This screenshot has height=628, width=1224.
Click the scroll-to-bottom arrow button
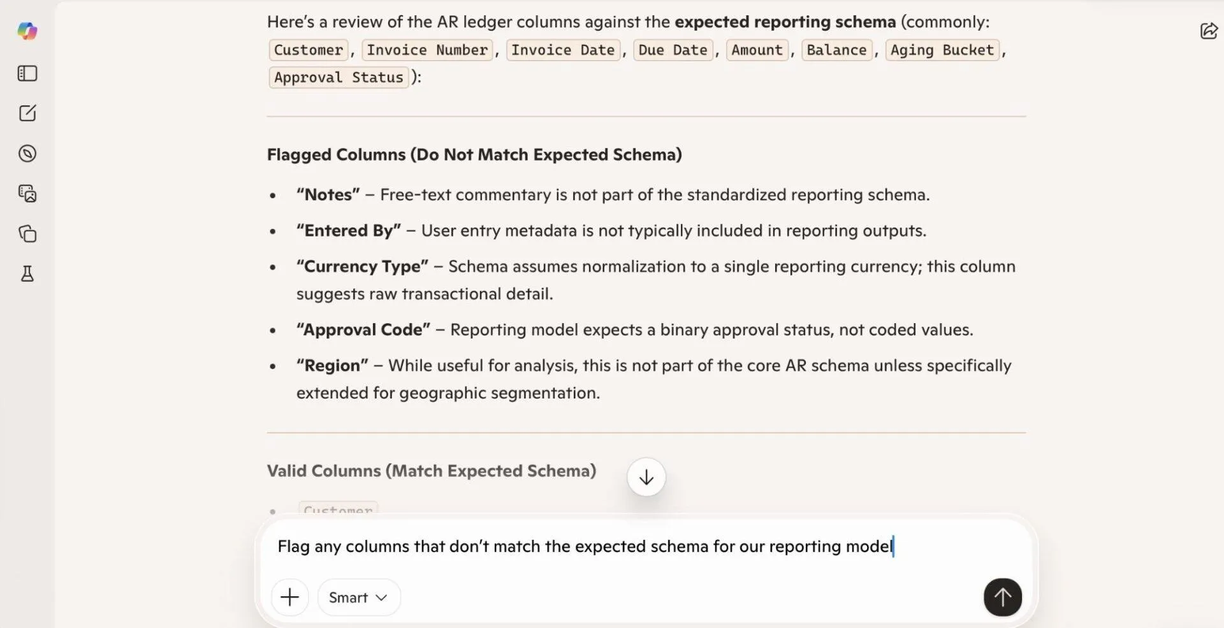tap(646, 477)
